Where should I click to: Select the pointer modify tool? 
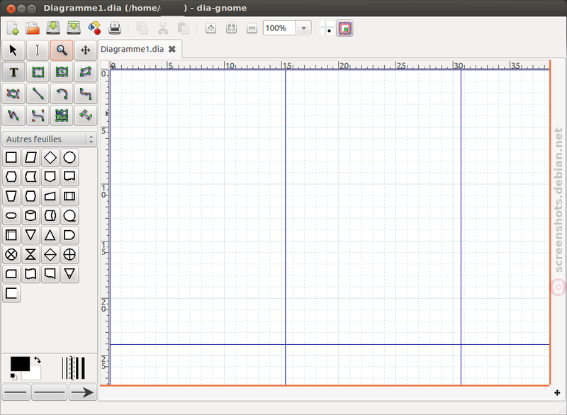13,50
